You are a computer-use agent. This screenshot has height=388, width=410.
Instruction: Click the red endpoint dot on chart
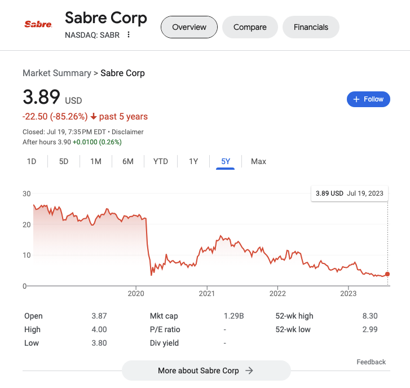[387, 274]
